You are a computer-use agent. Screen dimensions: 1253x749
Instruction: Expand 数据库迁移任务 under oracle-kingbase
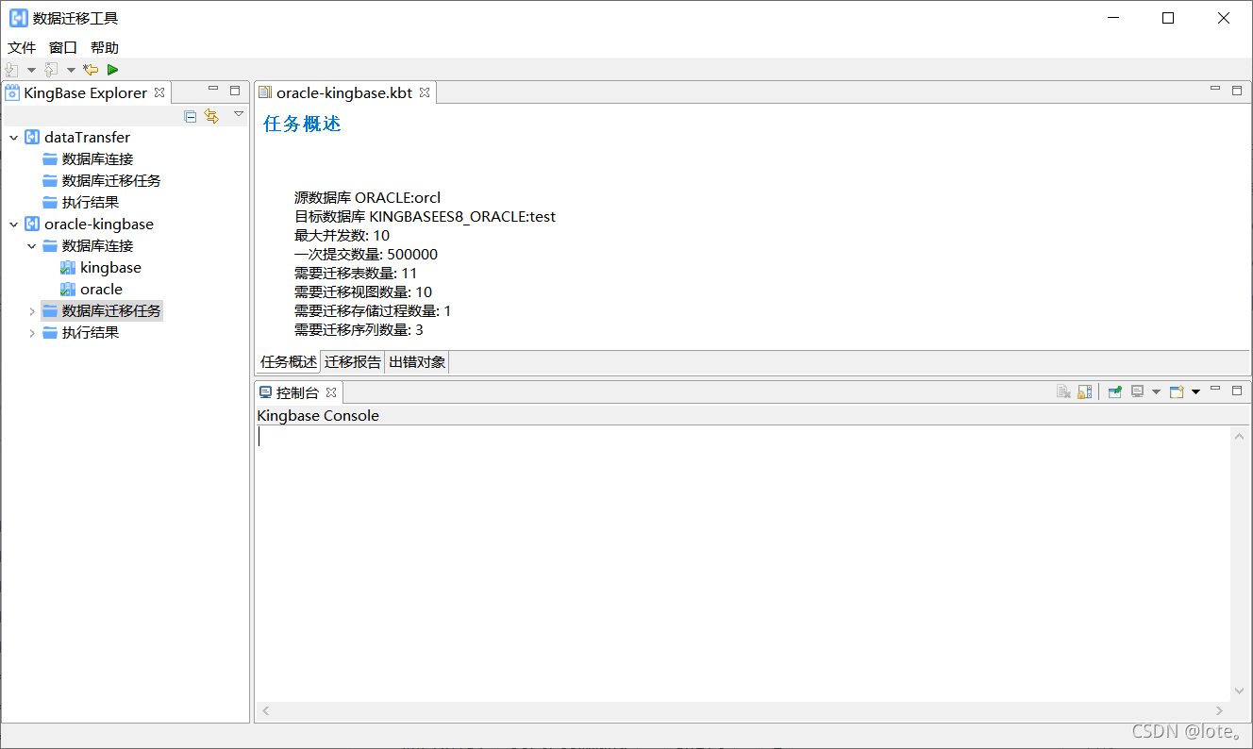[32, 311]
